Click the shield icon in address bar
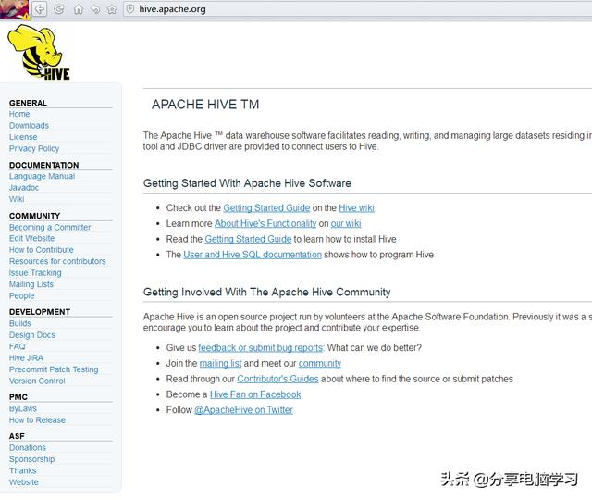592x500 pixels. point(129,9)
